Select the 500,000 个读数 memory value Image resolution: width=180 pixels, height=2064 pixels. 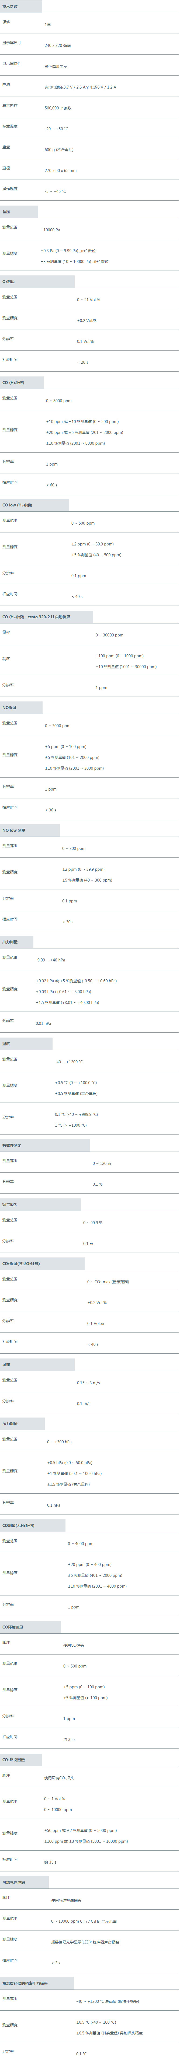(x=57, y=107)
